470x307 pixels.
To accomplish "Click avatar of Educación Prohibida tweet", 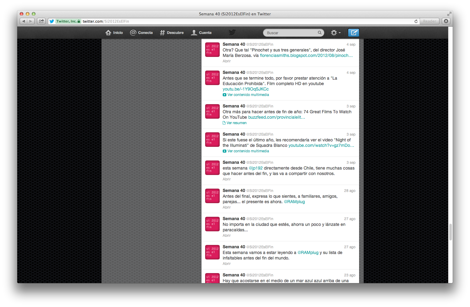I will pyautogui.click(x=212, y=78).
